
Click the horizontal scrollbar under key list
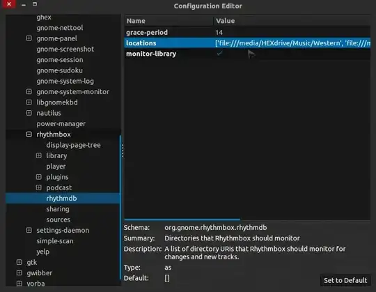(x=182, y=219)
